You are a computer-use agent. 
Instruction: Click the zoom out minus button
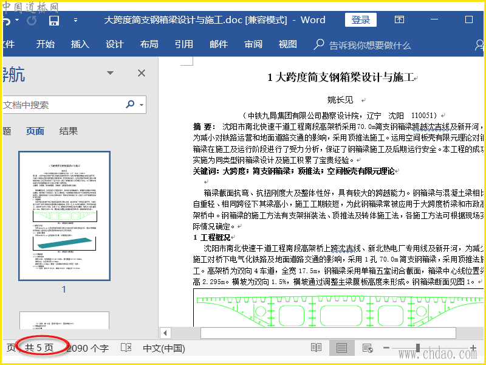tap(386, 347)
